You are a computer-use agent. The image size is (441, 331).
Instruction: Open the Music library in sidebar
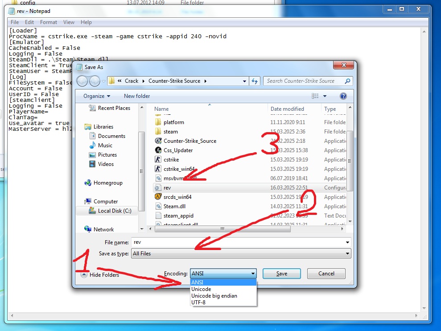(105, 145)
